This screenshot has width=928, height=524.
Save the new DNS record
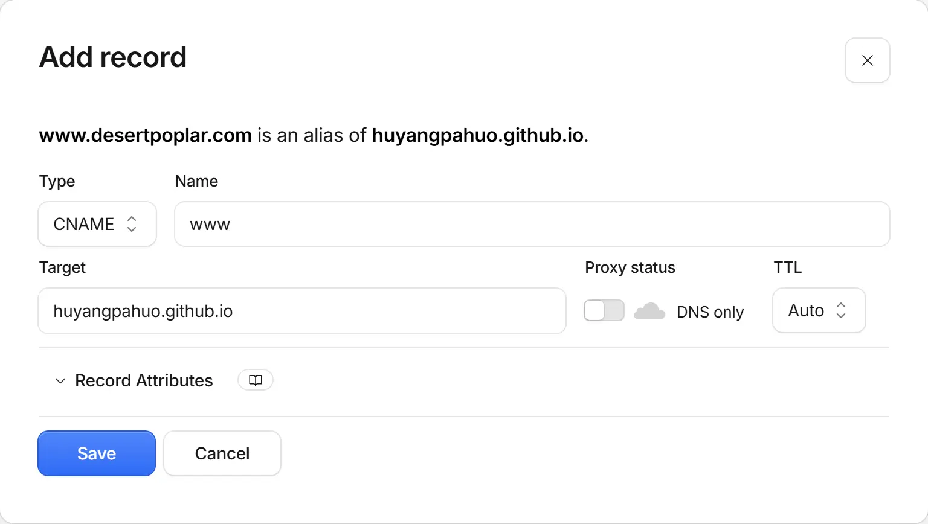97,453
